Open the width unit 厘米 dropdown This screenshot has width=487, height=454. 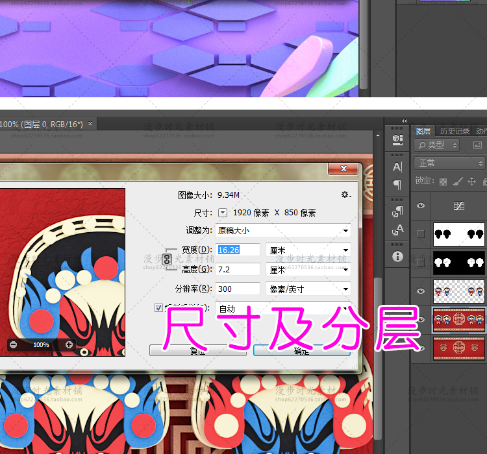point(308,250)
